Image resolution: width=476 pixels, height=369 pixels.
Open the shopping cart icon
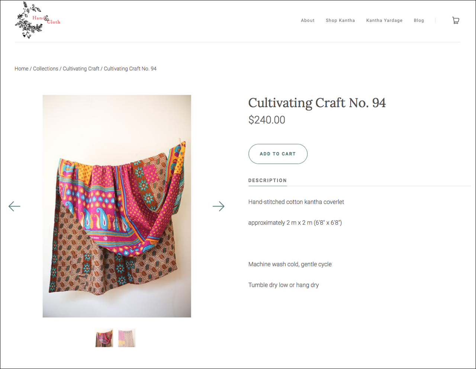(x=456, y=20)
